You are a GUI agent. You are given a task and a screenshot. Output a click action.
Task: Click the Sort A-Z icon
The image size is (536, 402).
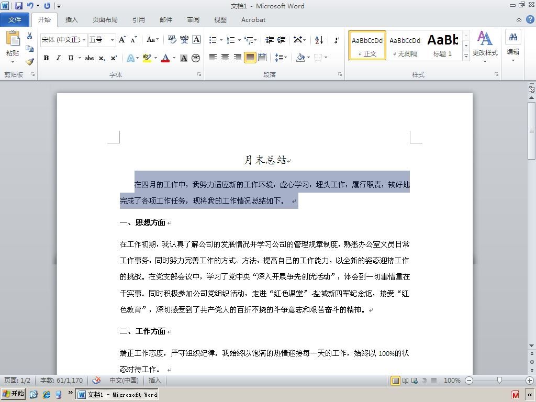pyautogui.click(x=319, y=40)
